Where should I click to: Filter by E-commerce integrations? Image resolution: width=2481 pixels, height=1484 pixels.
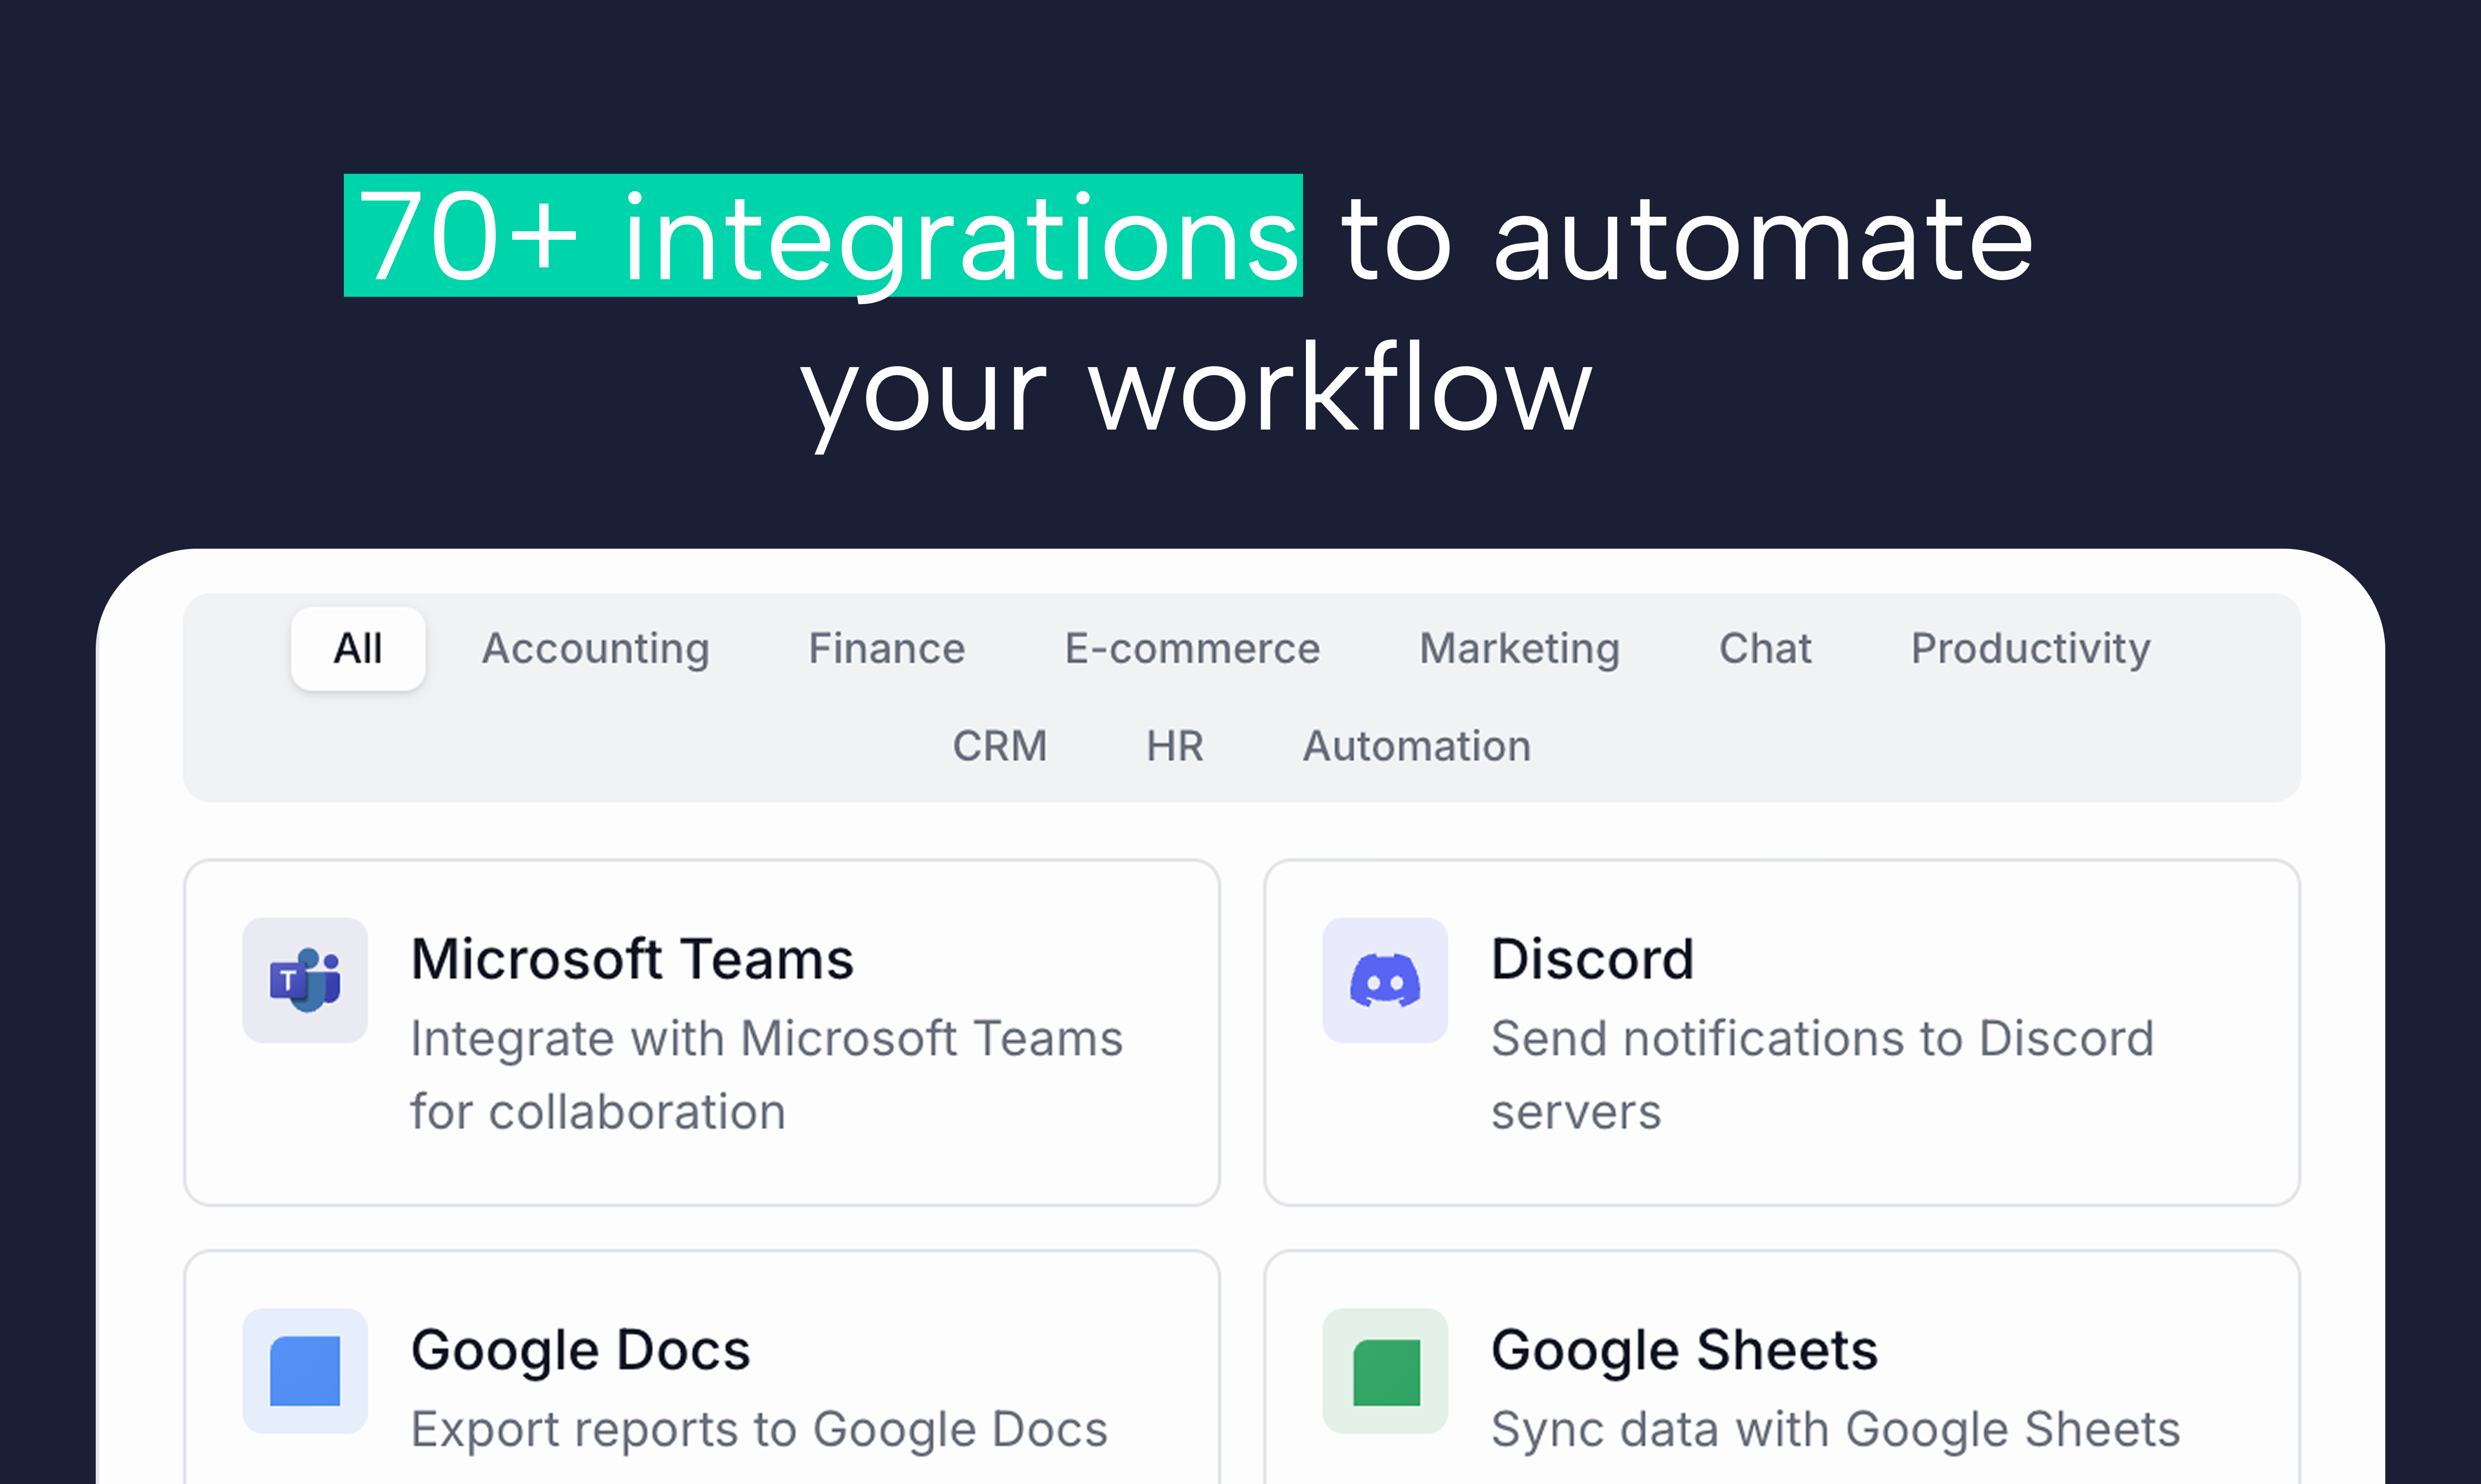(x=1193, y=649)
